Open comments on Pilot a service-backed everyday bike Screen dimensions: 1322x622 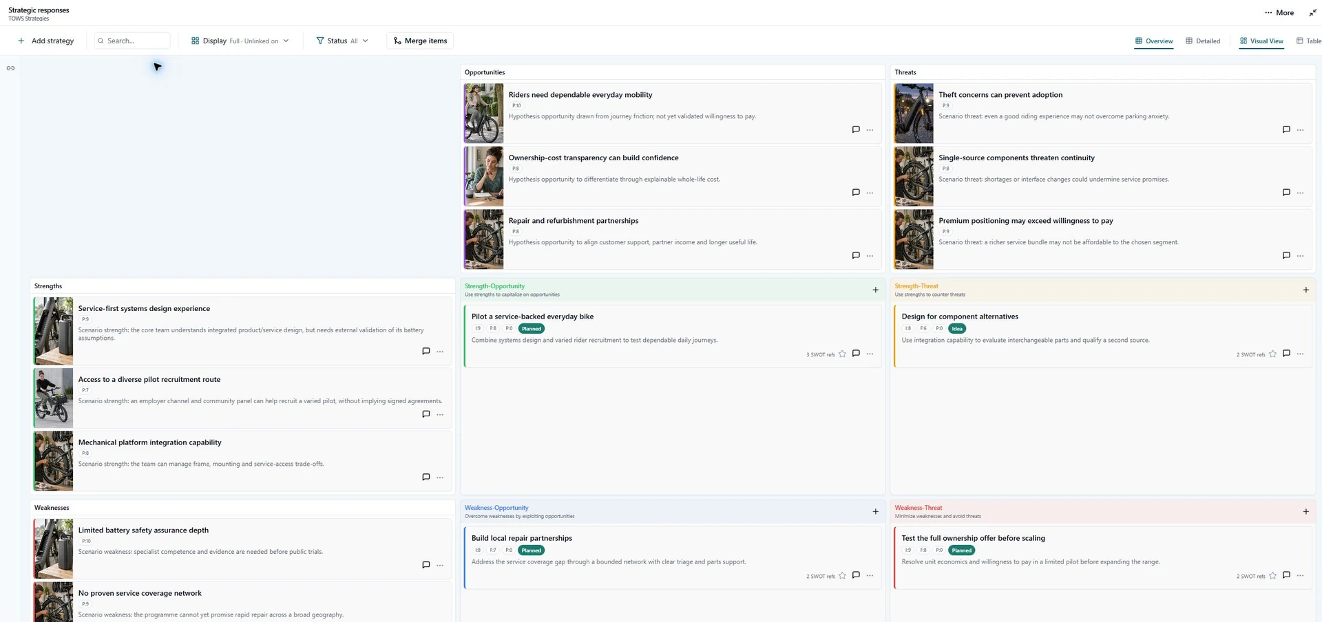[x=856, y=353]
